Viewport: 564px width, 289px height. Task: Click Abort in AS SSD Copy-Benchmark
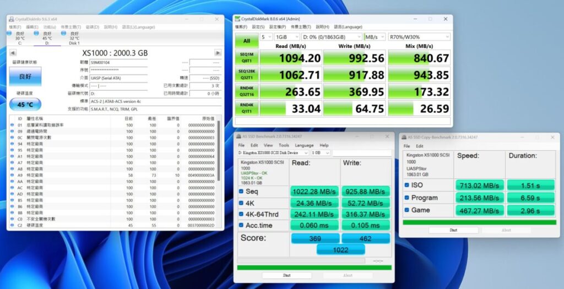pyautogui.click(x=506, y=230)
